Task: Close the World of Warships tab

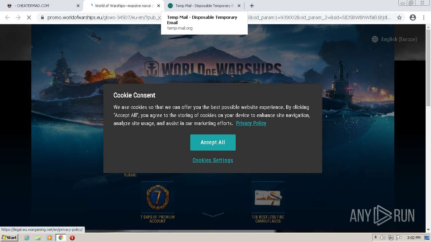Action: click(x=159, y=6)
